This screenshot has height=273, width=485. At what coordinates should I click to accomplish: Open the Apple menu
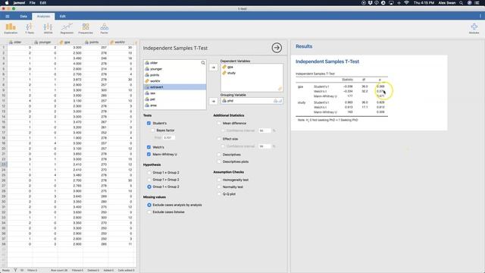[x=7, y=3]
